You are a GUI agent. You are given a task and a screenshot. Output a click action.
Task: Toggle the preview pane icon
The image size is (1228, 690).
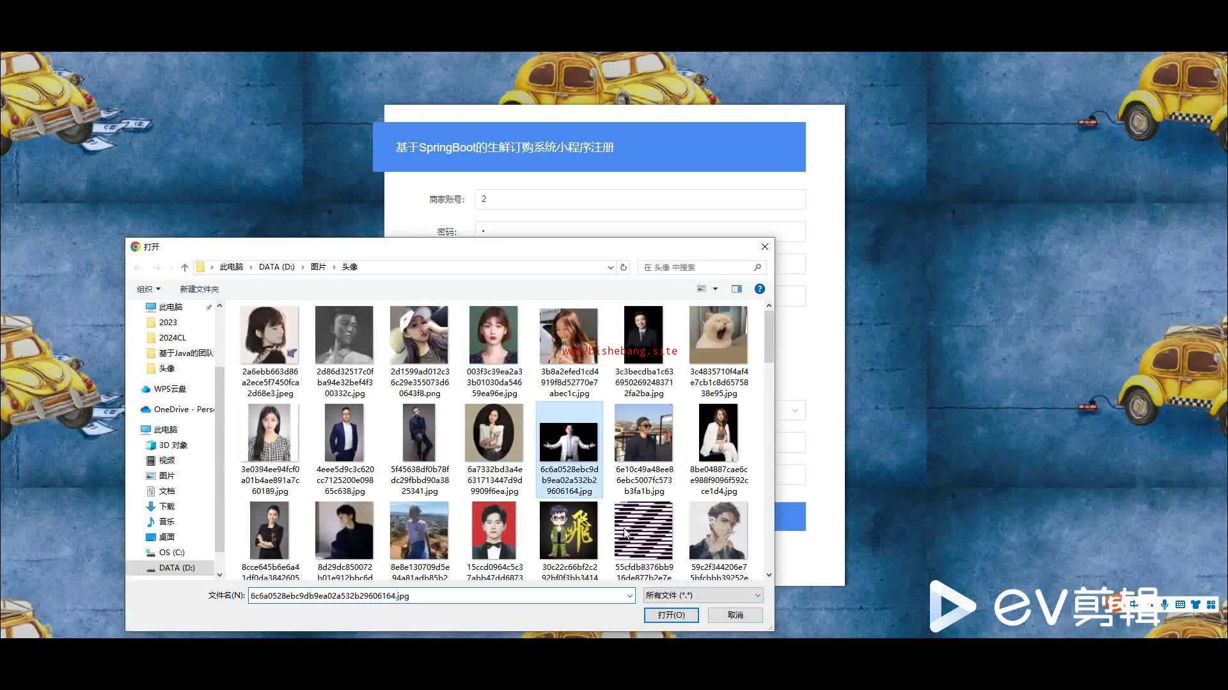736,289
